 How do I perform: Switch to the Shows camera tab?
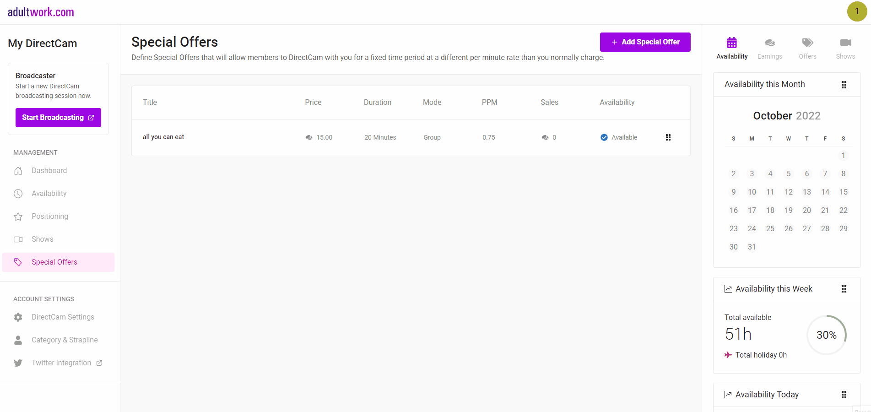(x=845, y=43)
